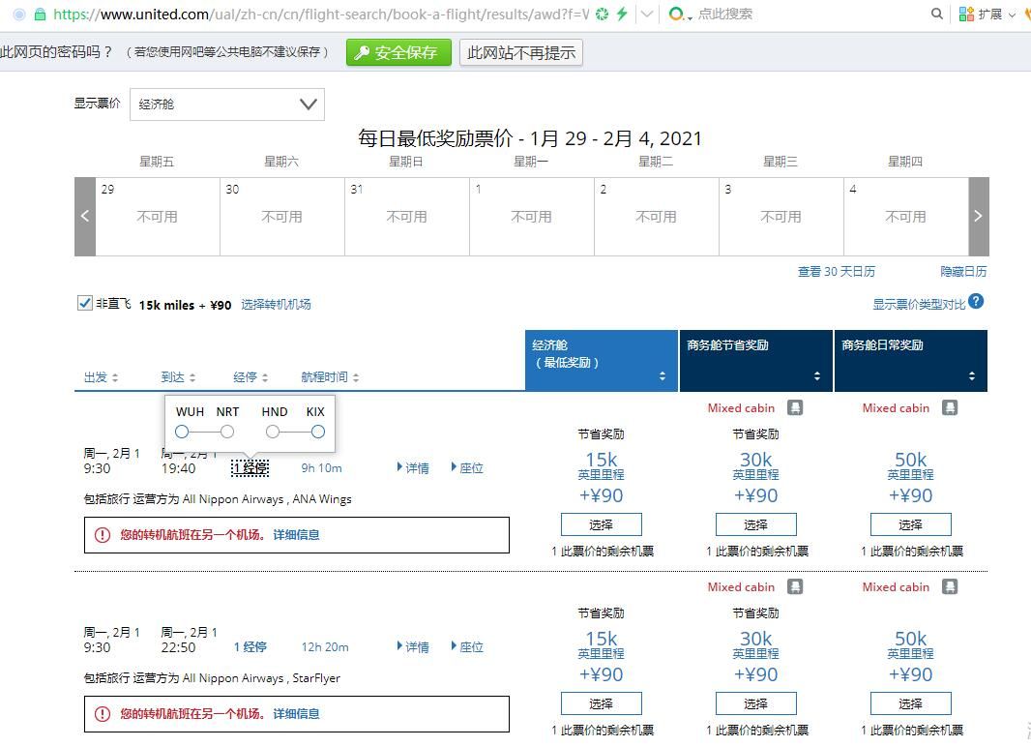Go to previous week in fare calendar
This screenshot has width=1031, height=747.
point(85,216)
